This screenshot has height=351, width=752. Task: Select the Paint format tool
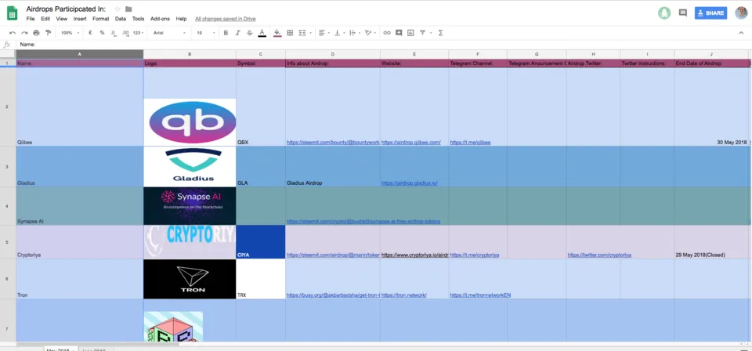click(48, 33)
